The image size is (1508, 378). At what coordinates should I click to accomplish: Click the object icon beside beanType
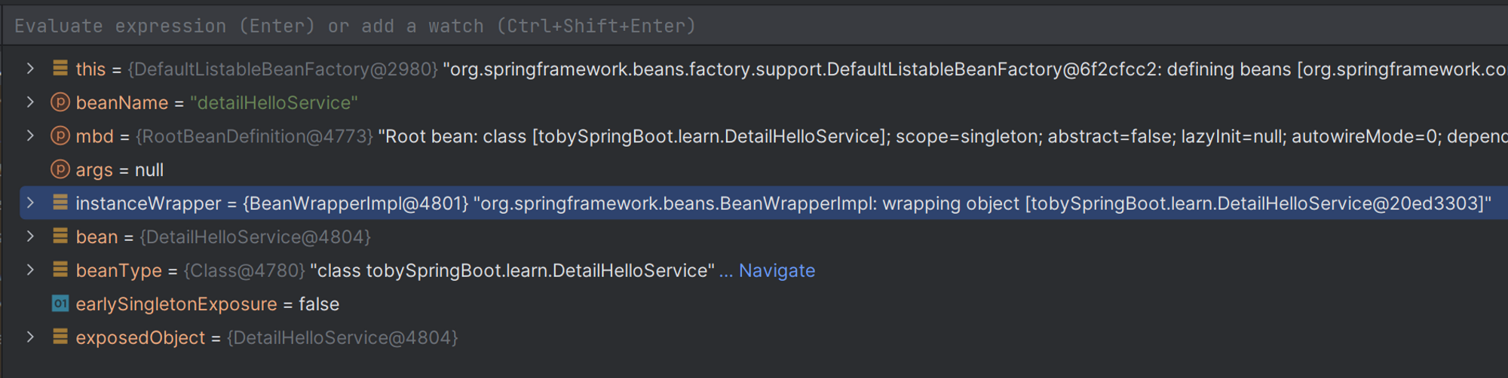[60, 270]
